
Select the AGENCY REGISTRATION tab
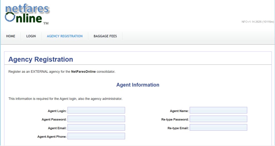pos(65,36)
